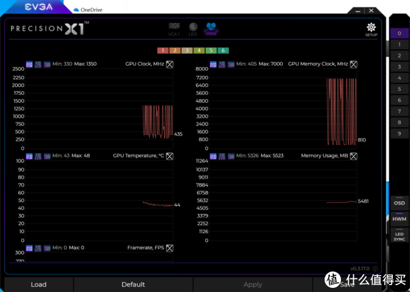This screenshot has height=292, width=410.
Task: Select tan color swatch 3
Action: tap(187, 51)
